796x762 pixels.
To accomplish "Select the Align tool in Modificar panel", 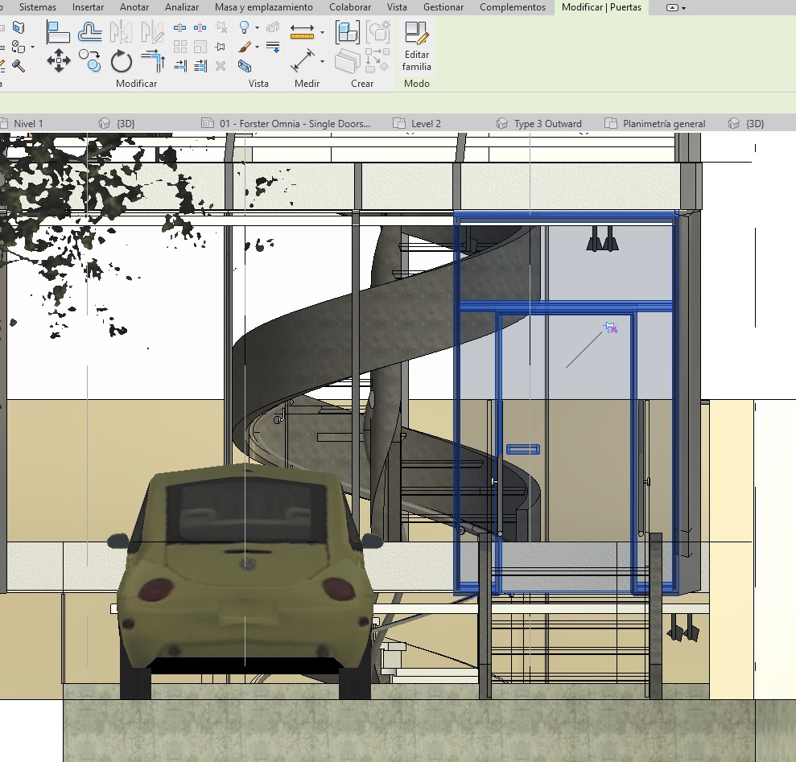I will coord(58,32).
